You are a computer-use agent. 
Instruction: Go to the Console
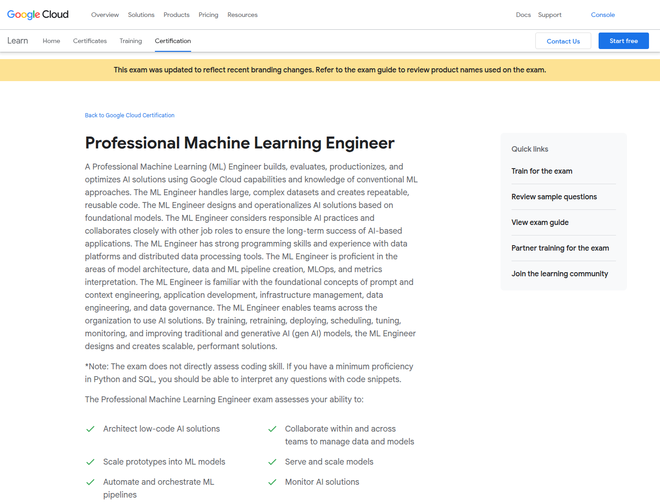(603, 15)
